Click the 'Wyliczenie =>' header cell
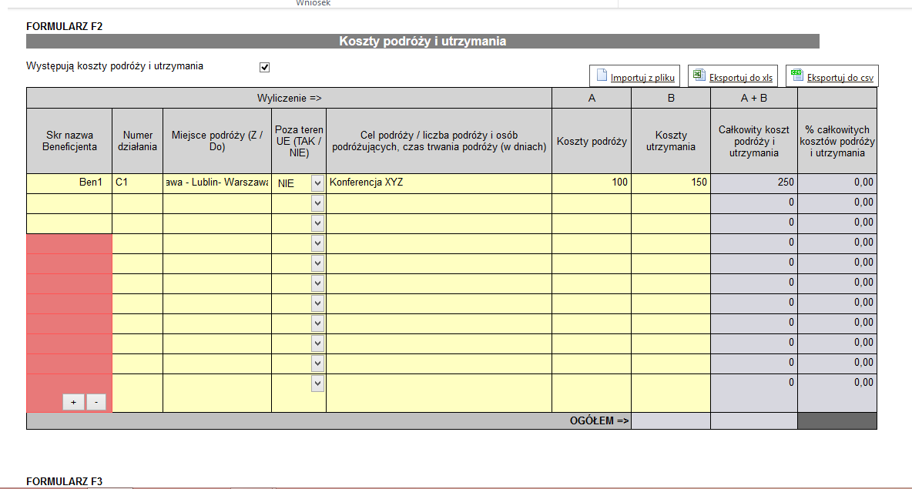The image size is (912, 489). (289, 99)
